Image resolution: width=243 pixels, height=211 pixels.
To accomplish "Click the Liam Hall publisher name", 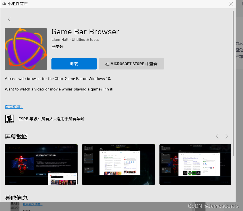I will pos(60,40).
